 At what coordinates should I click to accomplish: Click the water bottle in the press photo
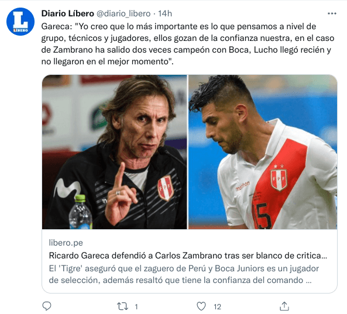[x=80, y=212]
